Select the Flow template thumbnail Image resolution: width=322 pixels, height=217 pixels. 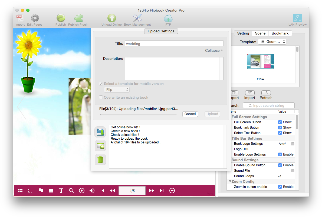click(x=260, y=62)
